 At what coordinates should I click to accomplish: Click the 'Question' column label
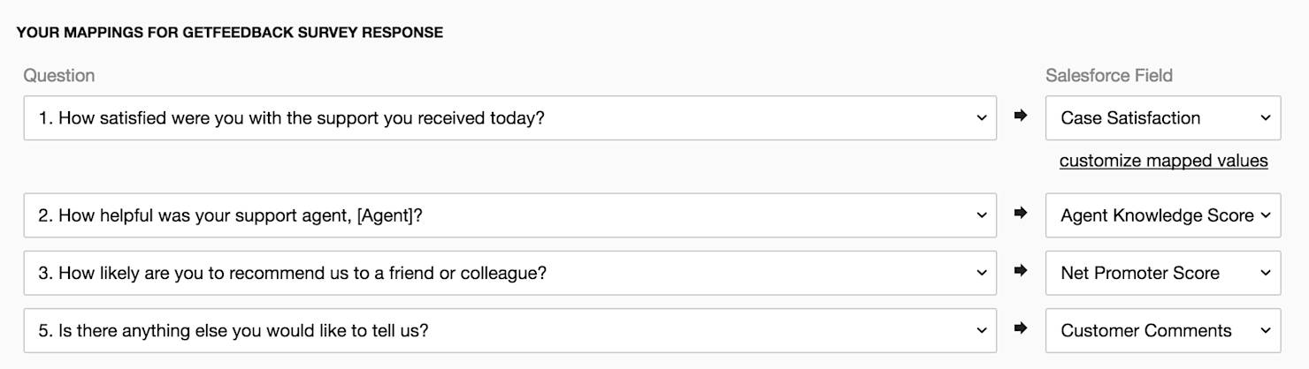pyautogui.click(x=59, y=76)
